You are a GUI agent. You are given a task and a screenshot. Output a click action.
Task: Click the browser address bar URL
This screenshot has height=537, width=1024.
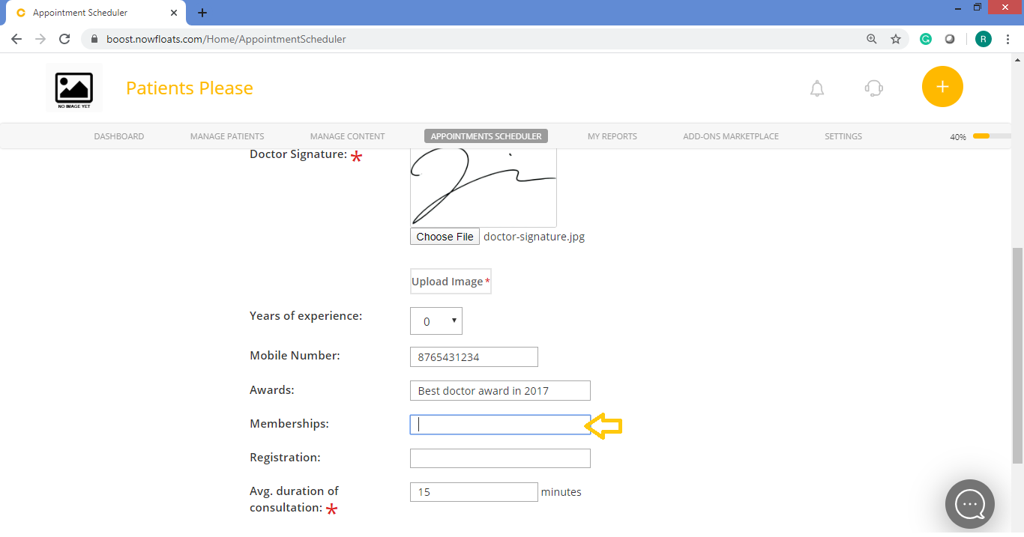227,39
